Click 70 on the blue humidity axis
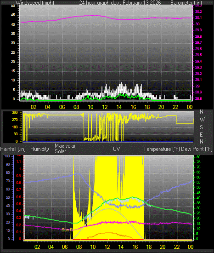This screenshot has height=253, width=214. [x=8, y=181]
